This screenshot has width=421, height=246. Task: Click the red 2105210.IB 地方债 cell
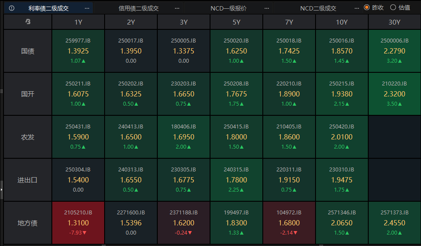(x=78, y=223)
